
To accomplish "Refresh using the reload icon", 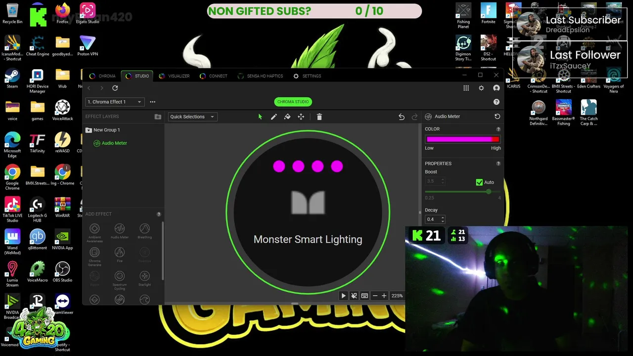I will (115, 88).
